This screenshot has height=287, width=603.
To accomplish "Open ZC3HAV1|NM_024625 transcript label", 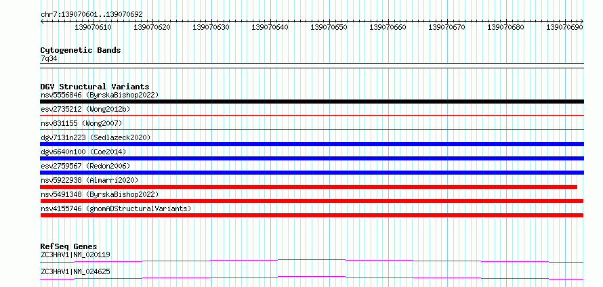I will coord(76,271).
